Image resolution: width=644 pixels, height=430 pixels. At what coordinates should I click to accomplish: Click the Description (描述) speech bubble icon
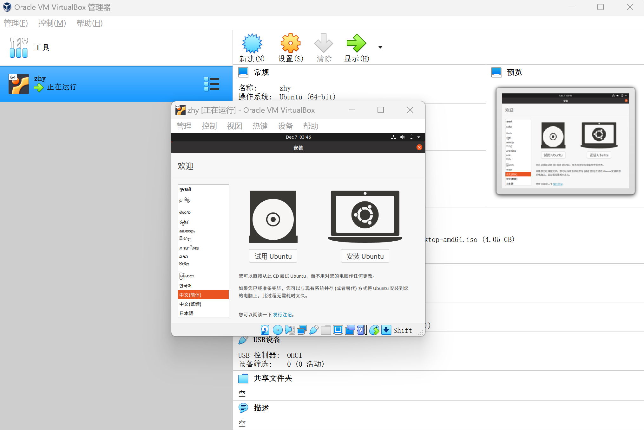click(243, 408)
